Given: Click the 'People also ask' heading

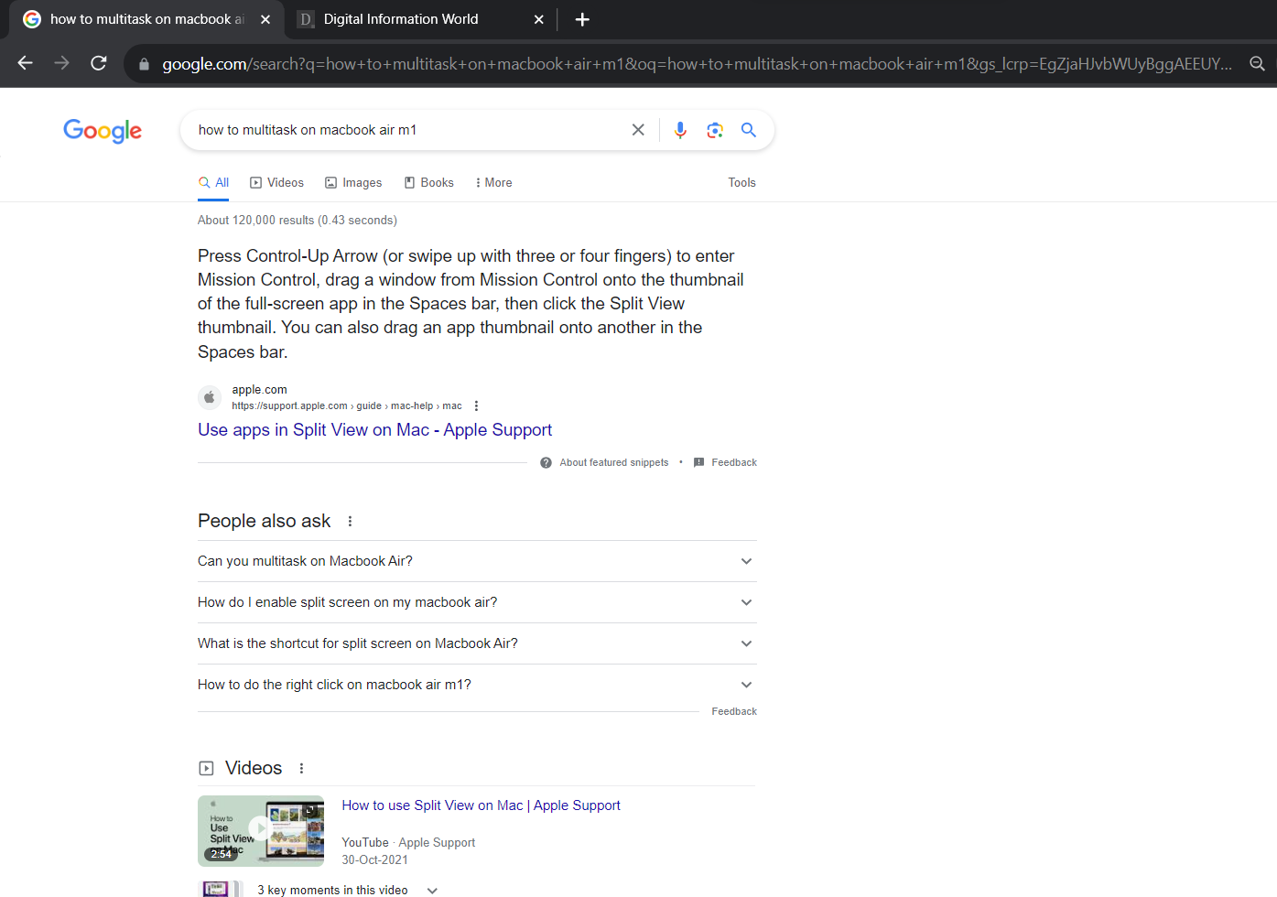Looking at the screenshot, I should (x=264, y=522).
